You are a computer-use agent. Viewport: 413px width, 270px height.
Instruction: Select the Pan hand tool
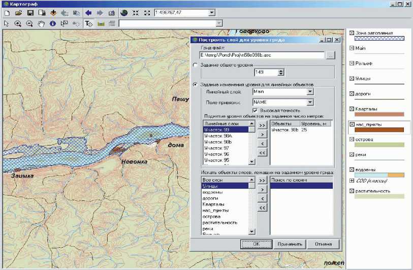pos(41,23)
